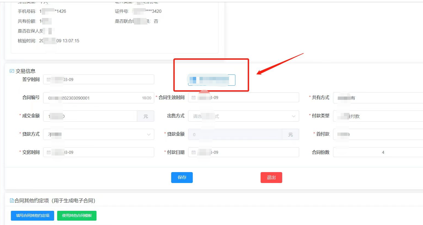Click the 证件号 value ending 3420

point(147,11)
